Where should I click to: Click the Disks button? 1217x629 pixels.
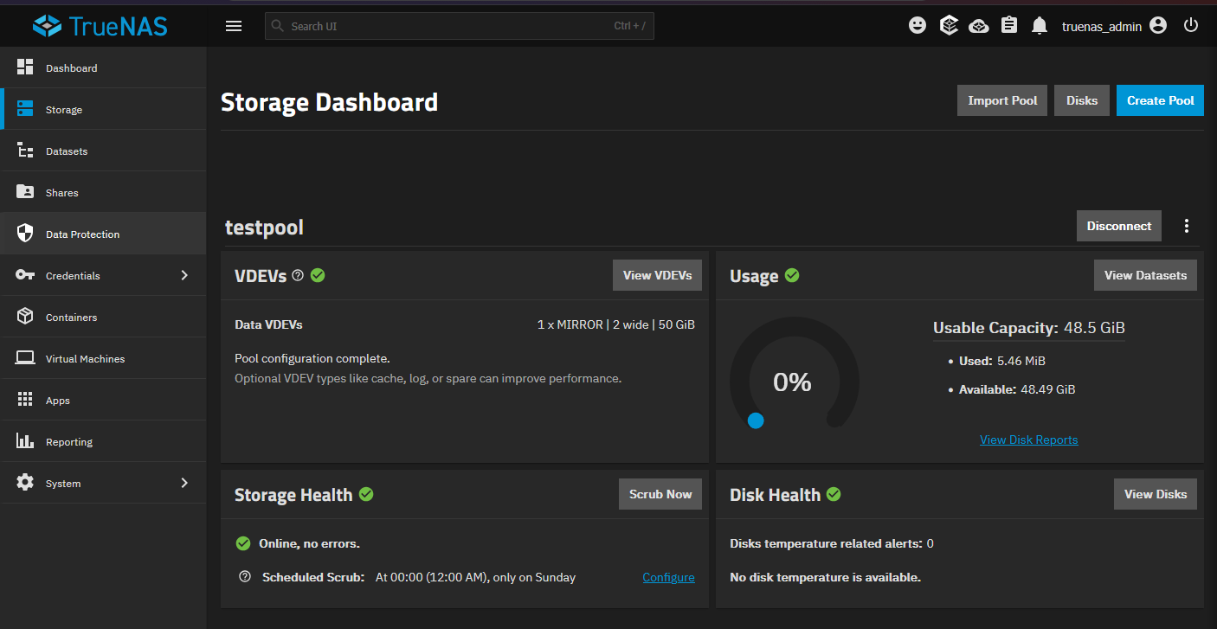[x=1082, y=100]
